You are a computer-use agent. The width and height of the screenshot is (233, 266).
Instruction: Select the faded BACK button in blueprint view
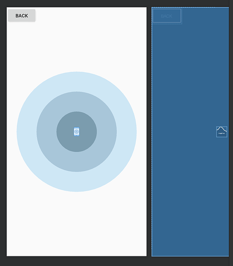click(167, 16)
